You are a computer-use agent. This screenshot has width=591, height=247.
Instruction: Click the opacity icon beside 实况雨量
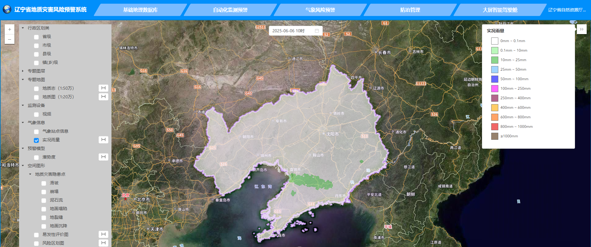(x=103, y=140)
